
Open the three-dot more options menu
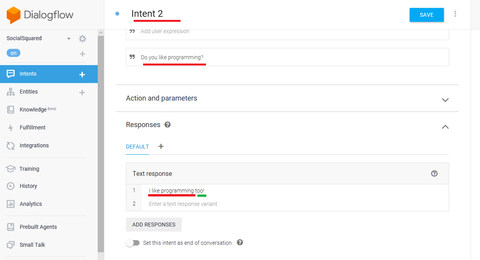(455, 14)
